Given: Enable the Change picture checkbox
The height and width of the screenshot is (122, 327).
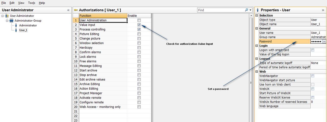Looking at the screenshot, I should [x=139, y=39].
